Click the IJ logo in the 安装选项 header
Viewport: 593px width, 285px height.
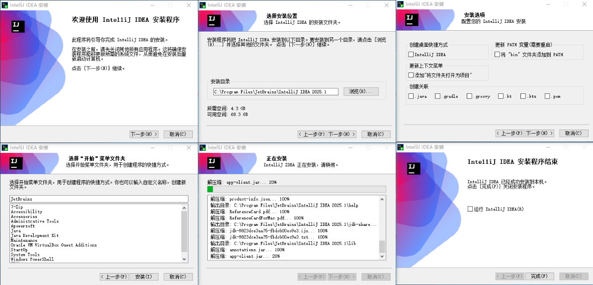coord(412,19)
